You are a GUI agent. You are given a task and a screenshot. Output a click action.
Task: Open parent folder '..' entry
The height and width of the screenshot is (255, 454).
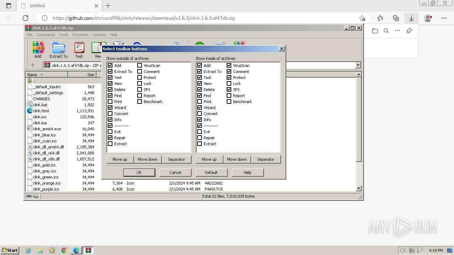(34, 81)
